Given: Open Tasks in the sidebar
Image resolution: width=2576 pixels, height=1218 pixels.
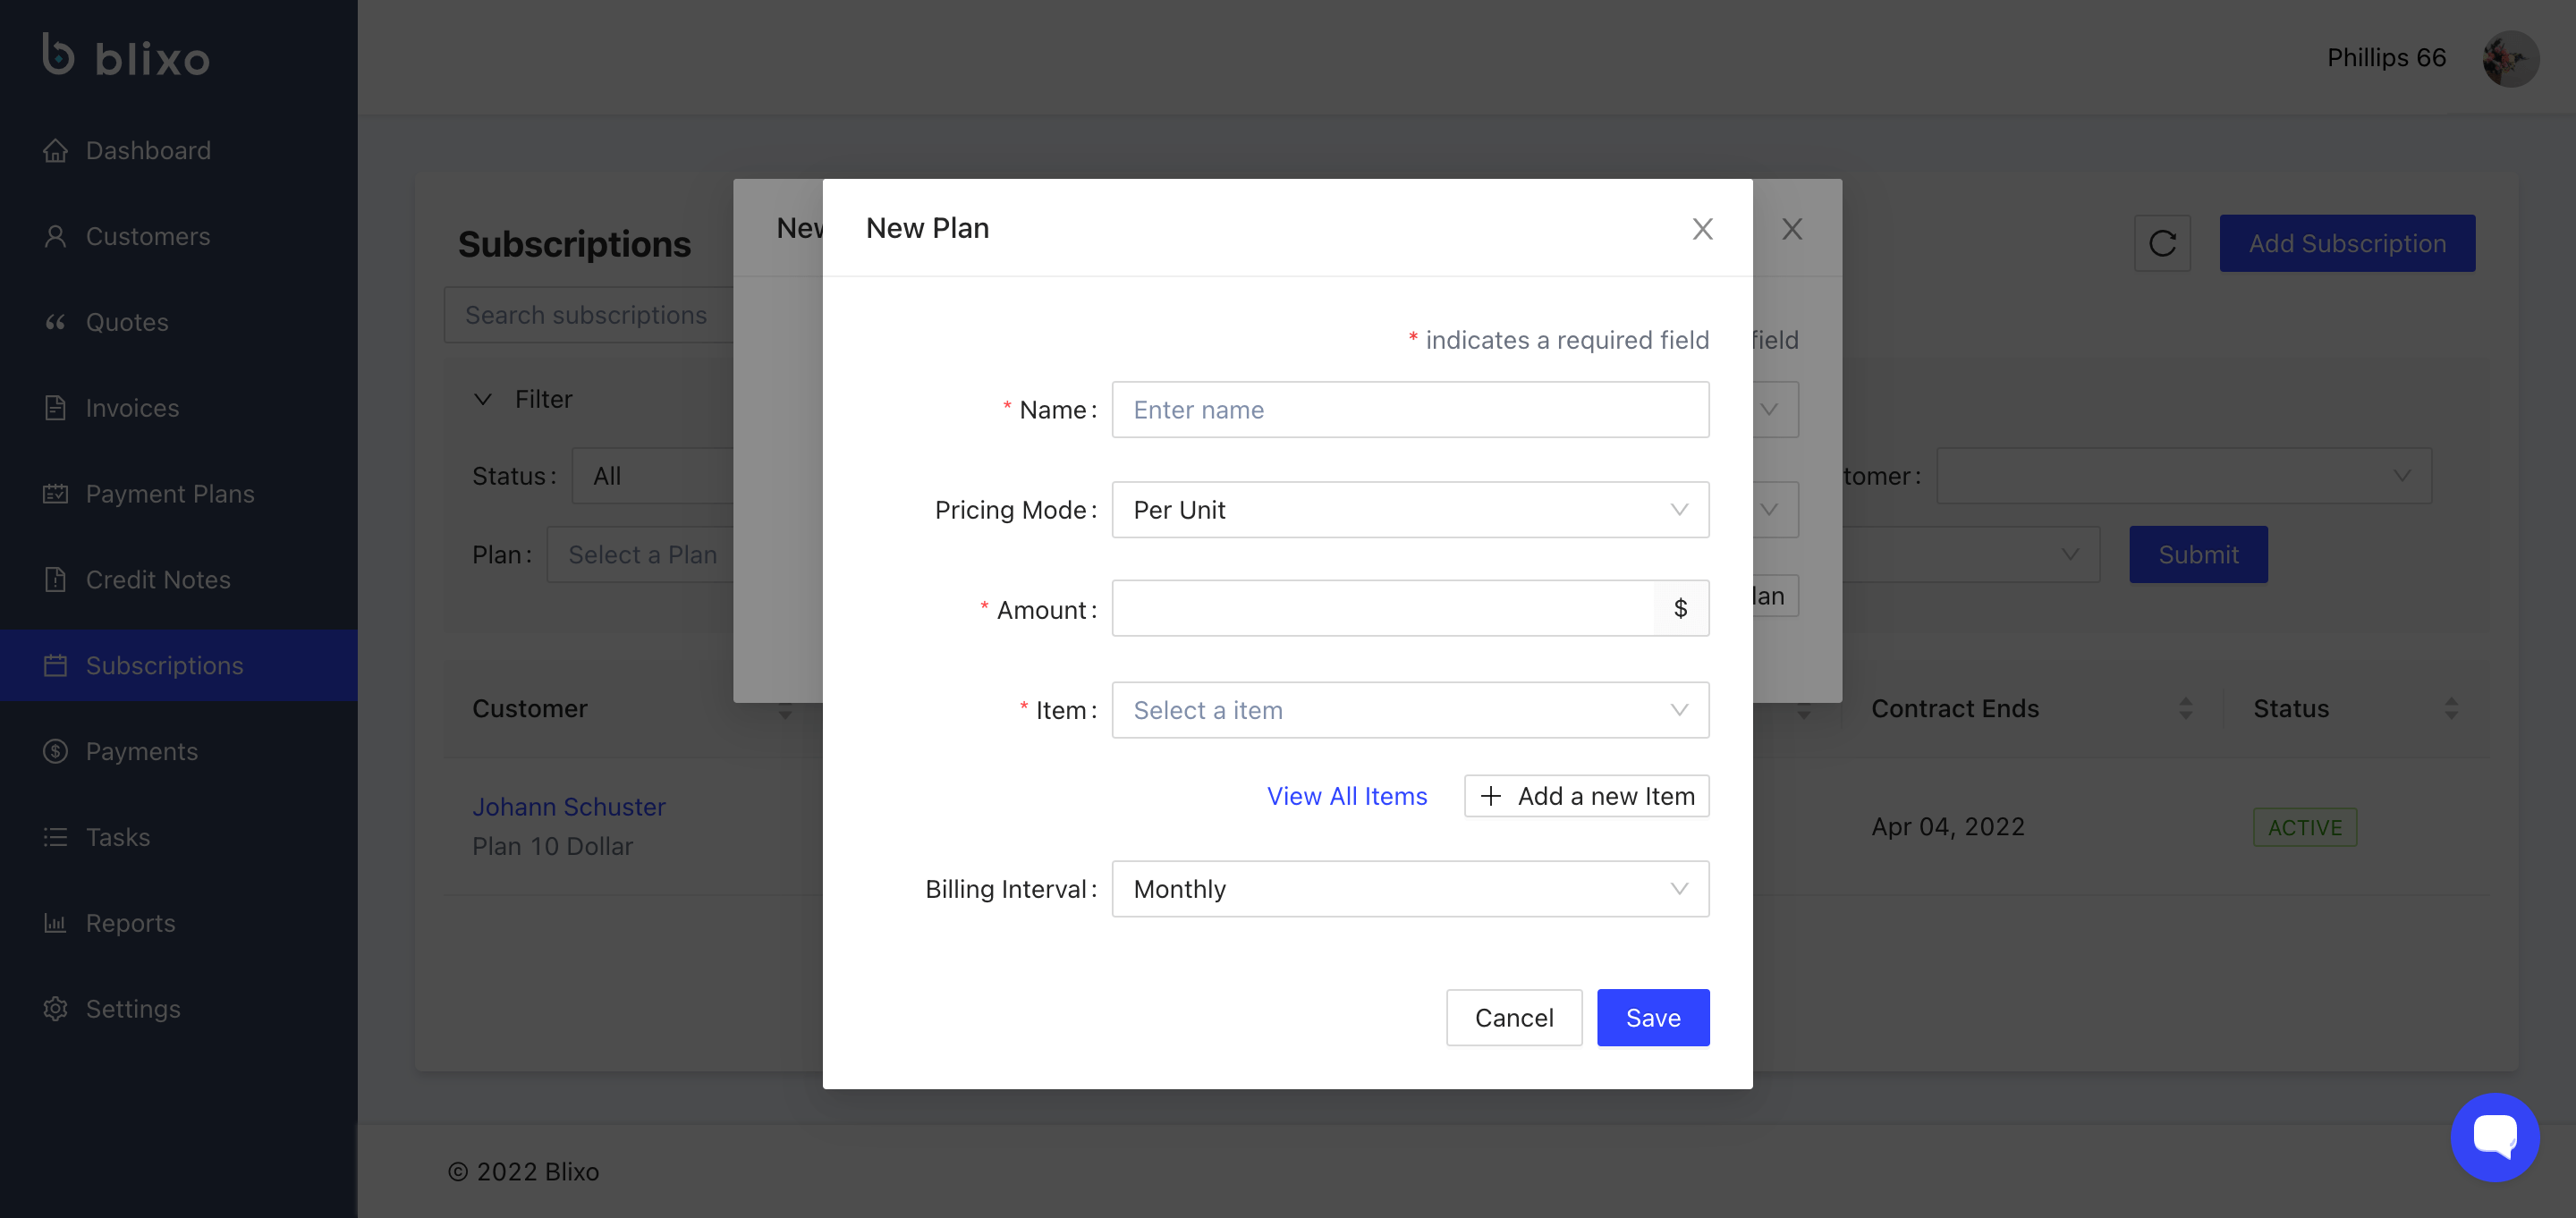Looking at the screenshot, I should (118, 837).
